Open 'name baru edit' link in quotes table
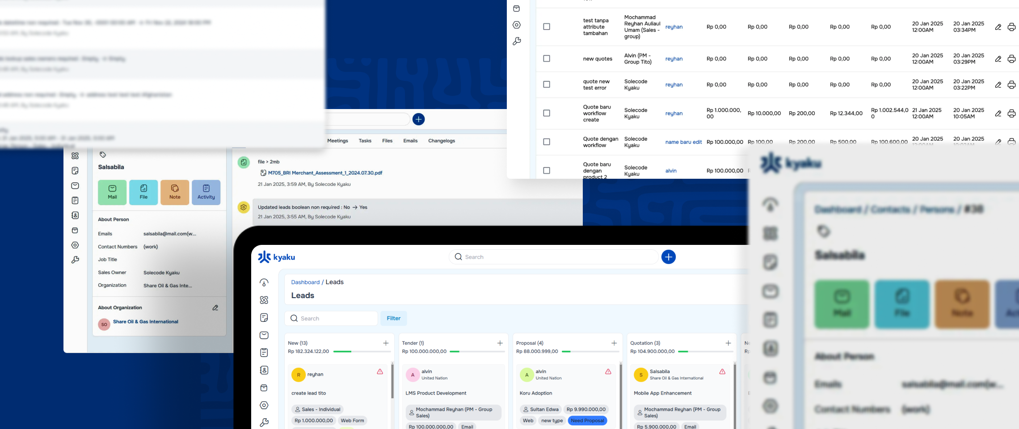The image size is (1019, 429). 683,142
